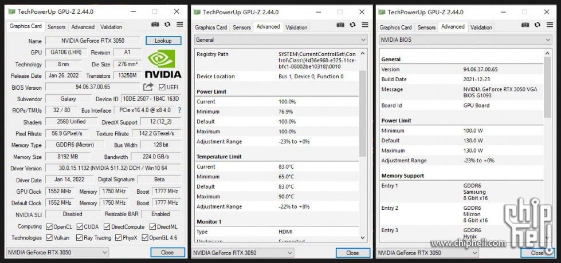Click BIOS export share icon
The image size is (561, 263).
click(148, 87)
